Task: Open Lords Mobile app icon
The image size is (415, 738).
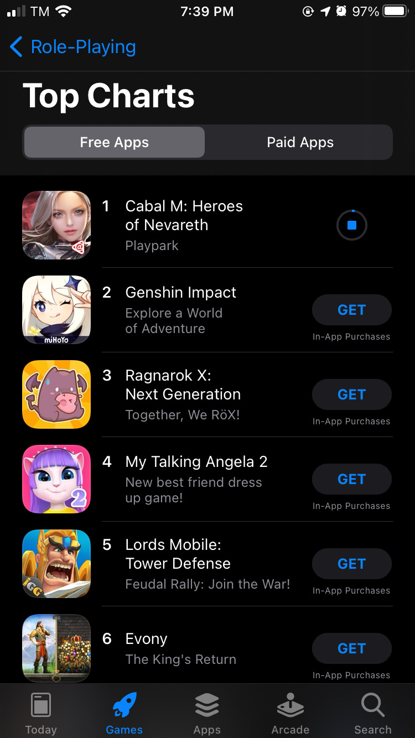Action: tap(56, 564)
